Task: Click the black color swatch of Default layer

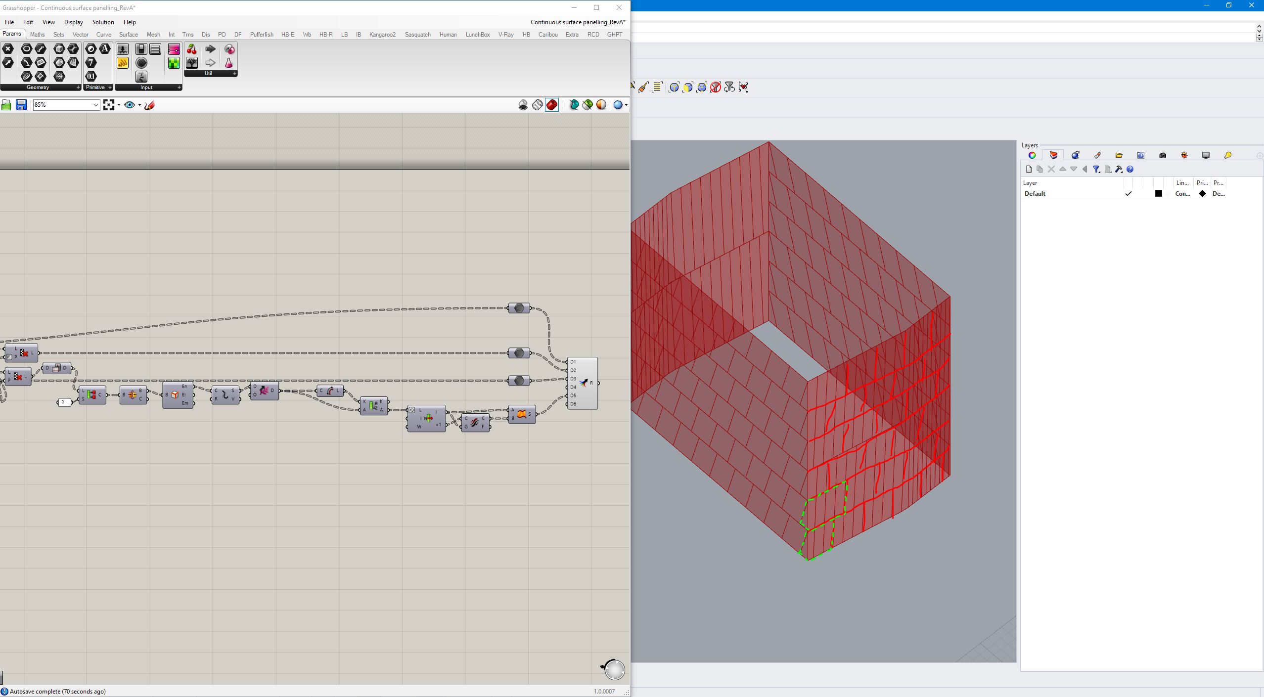Action: 1158,194
